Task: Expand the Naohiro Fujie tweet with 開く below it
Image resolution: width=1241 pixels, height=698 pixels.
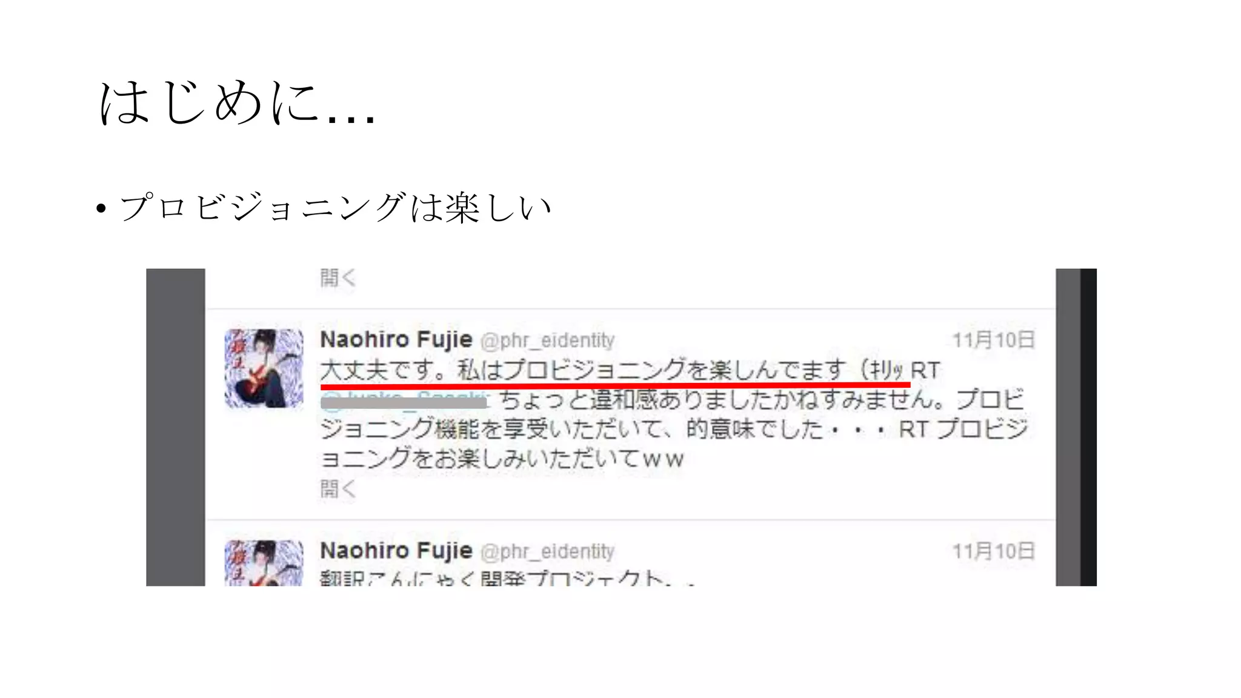Action: (338, 488)
